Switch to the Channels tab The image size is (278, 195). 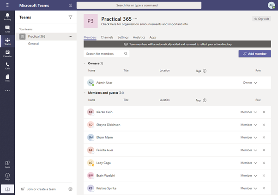click(x=107, y=37)
